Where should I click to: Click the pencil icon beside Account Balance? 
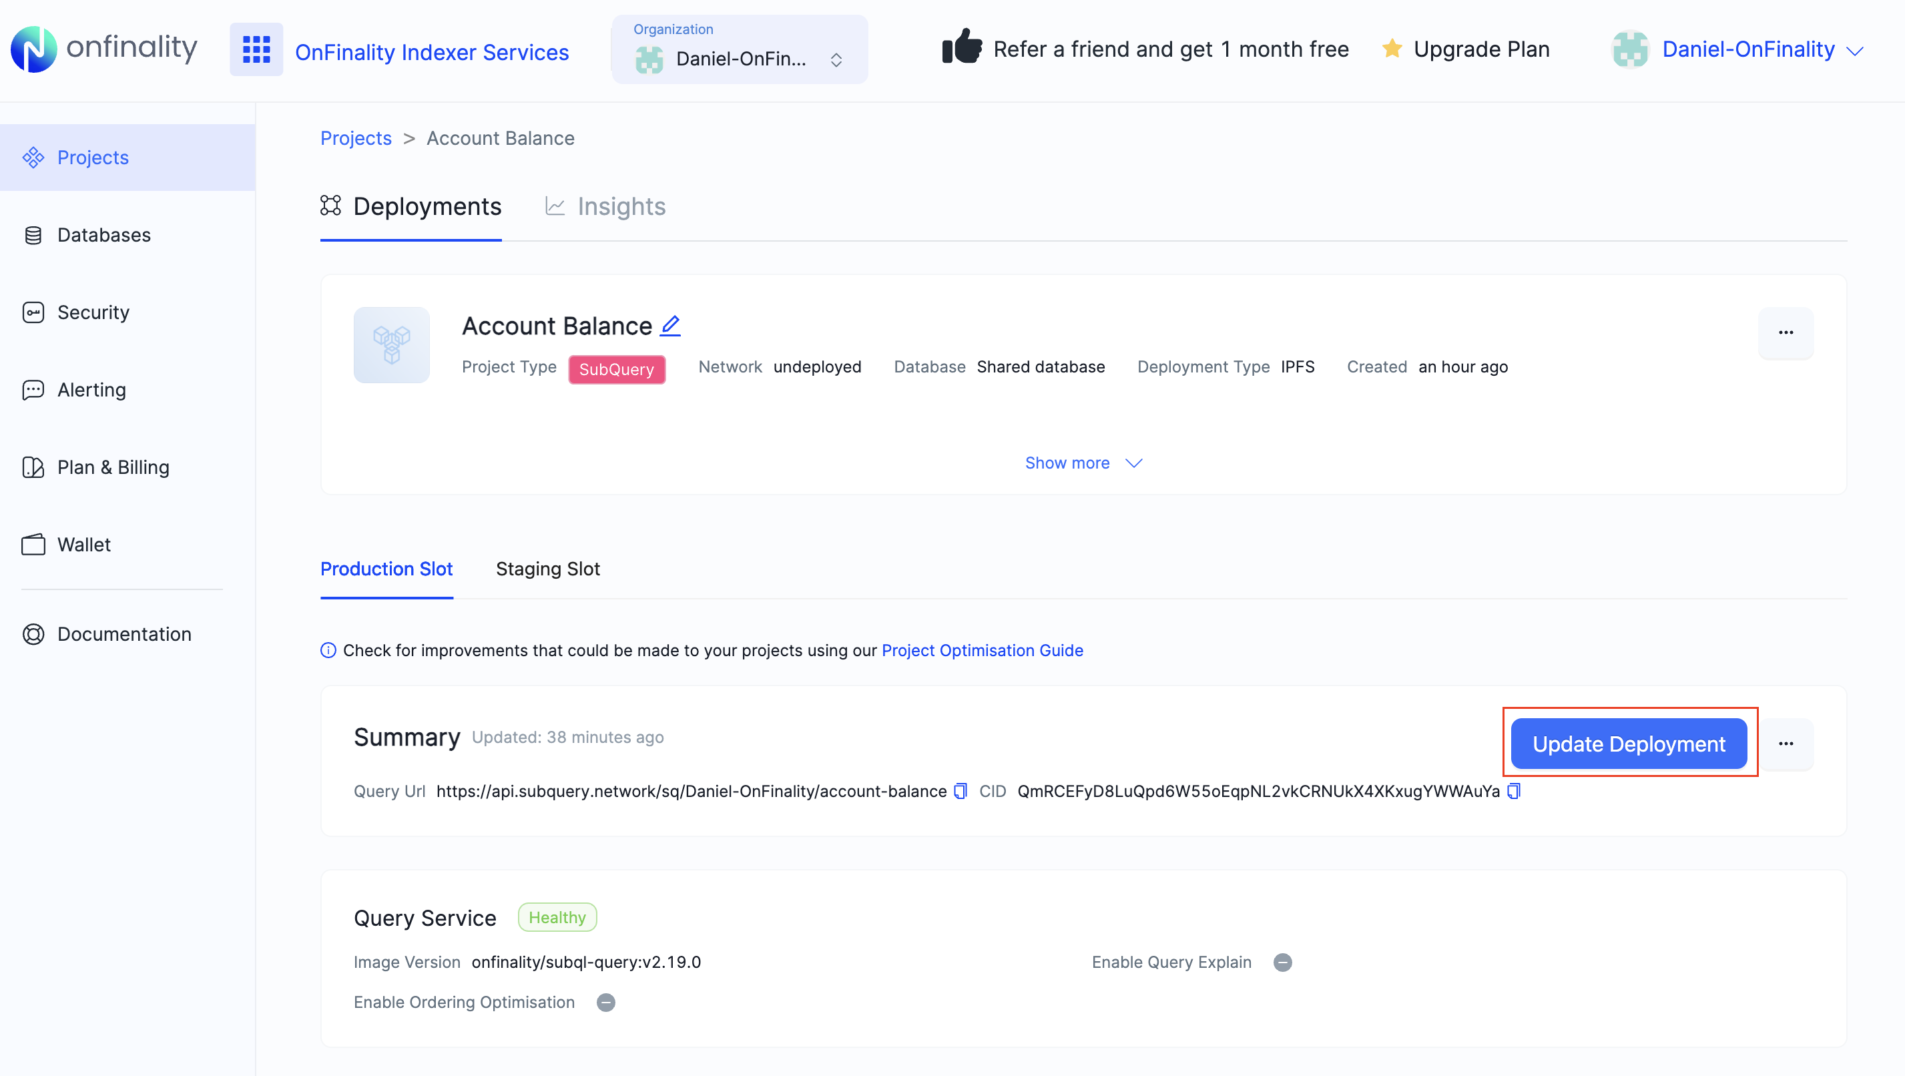click(x=670, y=325)
